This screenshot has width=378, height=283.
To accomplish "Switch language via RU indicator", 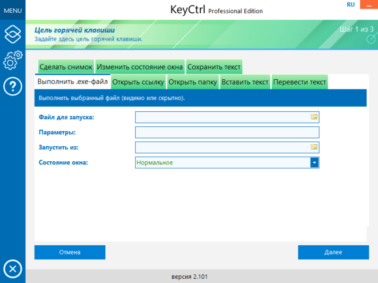I will tap(351, 5).
